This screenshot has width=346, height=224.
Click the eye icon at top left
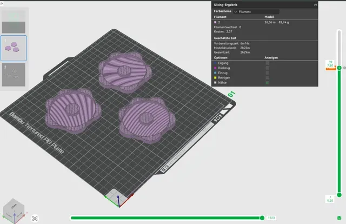tap(1, 3)
